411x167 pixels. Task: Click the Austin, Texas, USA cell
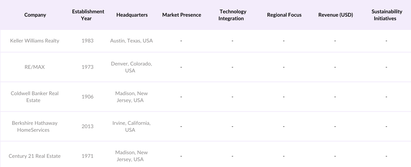[131, 41]
